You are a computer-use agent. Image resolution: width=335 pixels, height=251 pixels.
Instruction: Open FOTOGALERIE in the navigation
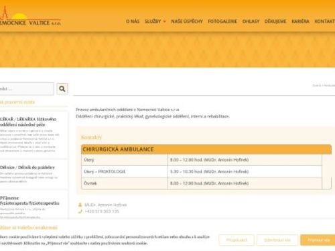[222, 21]
